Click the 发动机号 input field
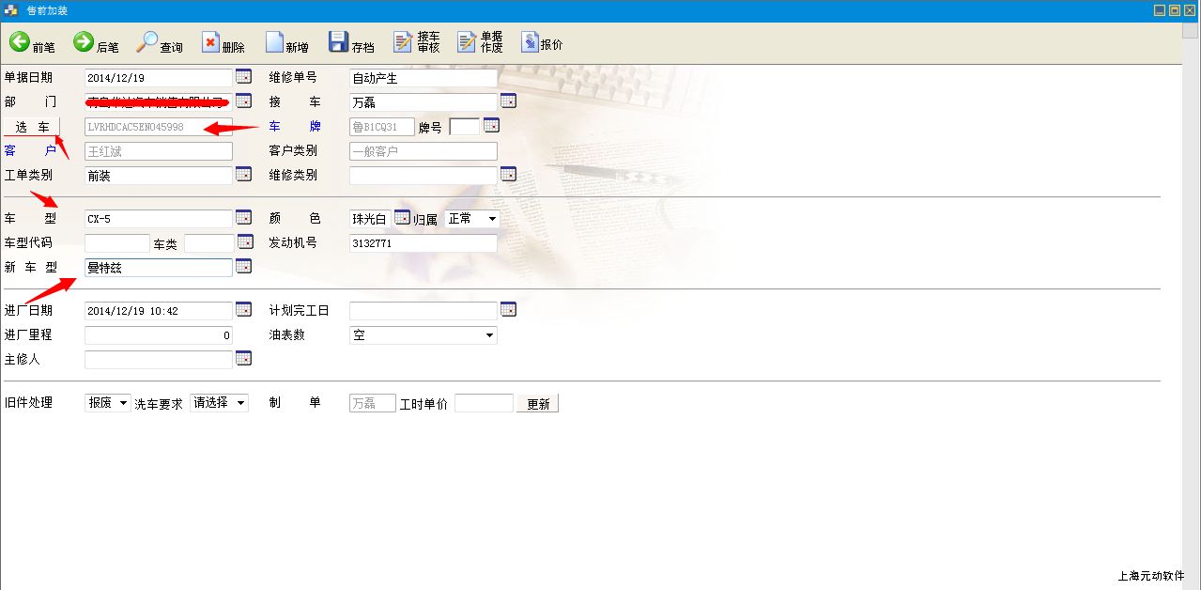The image size is (1201, 590). pyautogui.click(x=422, y=243)
